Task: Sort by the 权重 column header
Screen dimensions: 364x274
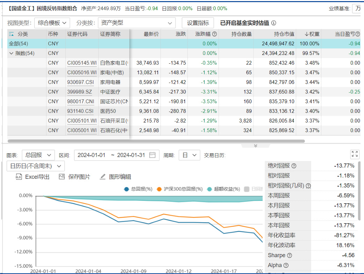Action: (x=312, y=34)
